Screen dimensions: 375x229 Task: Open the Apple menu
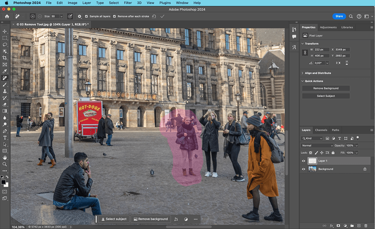coord(7,3)
